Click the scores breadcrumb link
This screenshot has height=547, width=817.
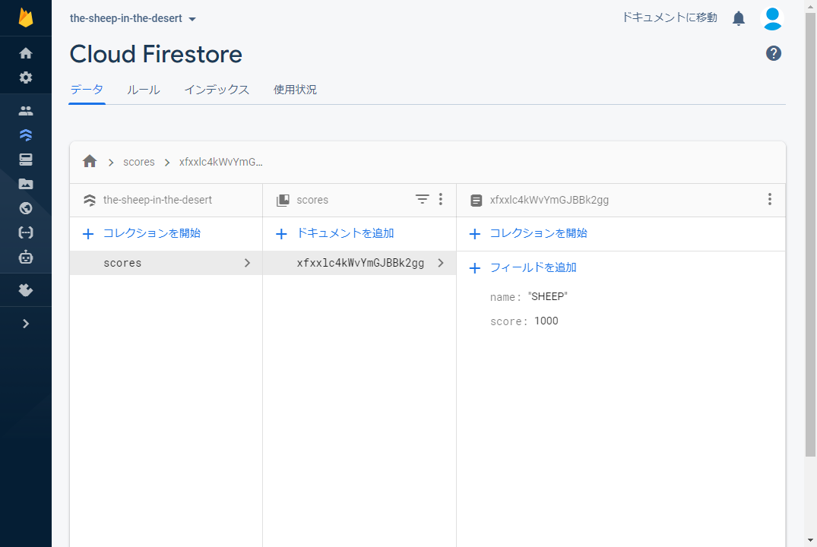click(x=139, y=162)
